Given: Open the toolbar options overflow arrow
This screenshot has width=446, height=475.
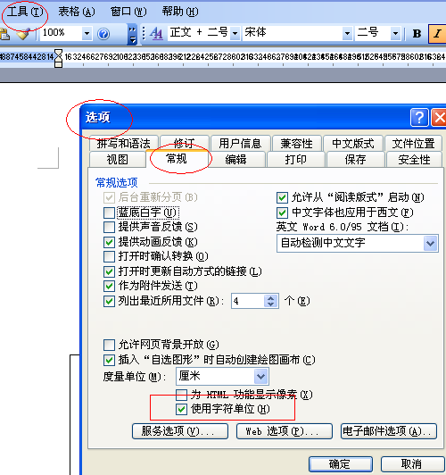Looking at the screenshot, I should [x=132, y=34].
